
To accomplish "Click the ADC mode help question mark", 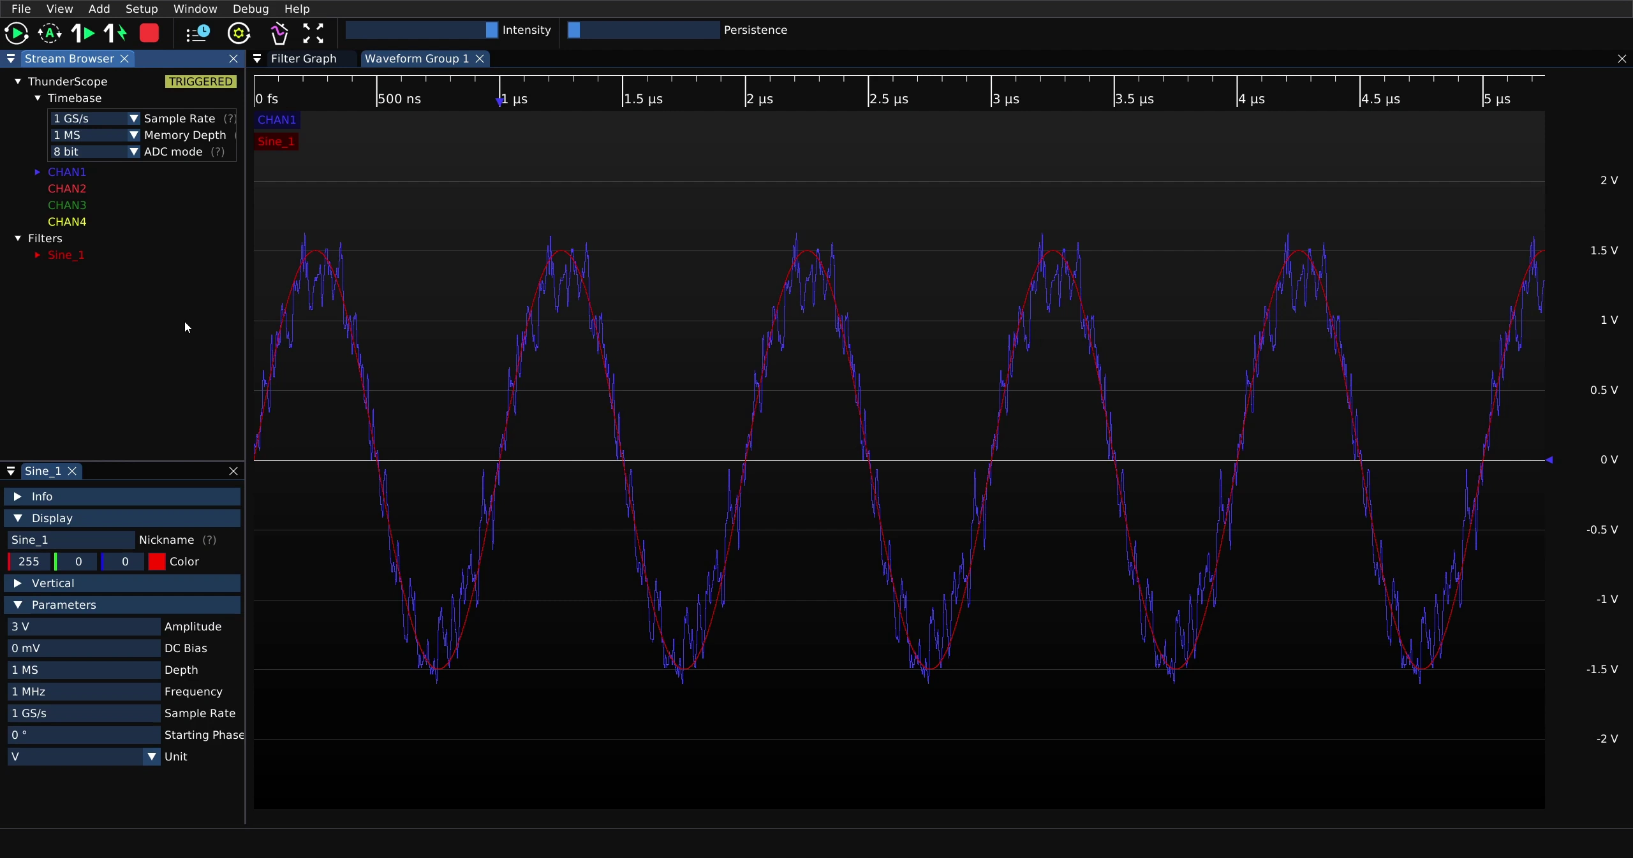I will click(218, 152).
